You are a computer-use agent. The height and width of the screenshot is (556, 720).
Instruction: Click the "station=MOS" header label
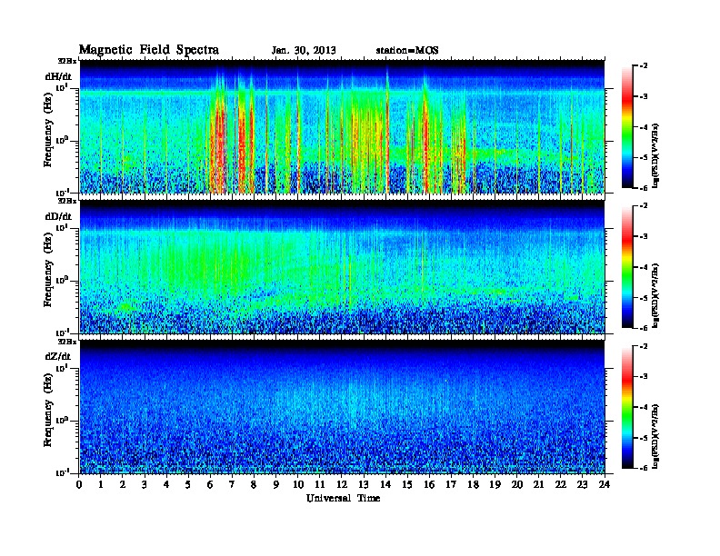point(407,51)
